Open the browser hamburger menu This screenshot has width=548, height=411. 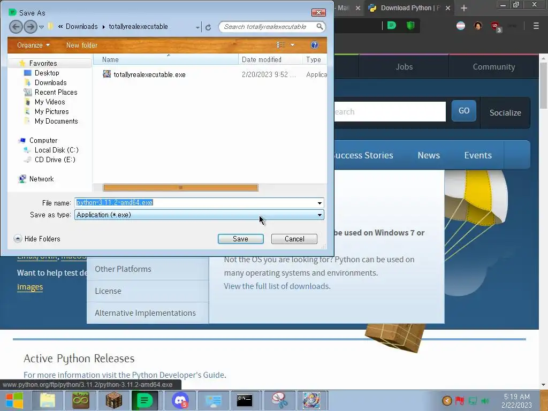coord(536,26)
